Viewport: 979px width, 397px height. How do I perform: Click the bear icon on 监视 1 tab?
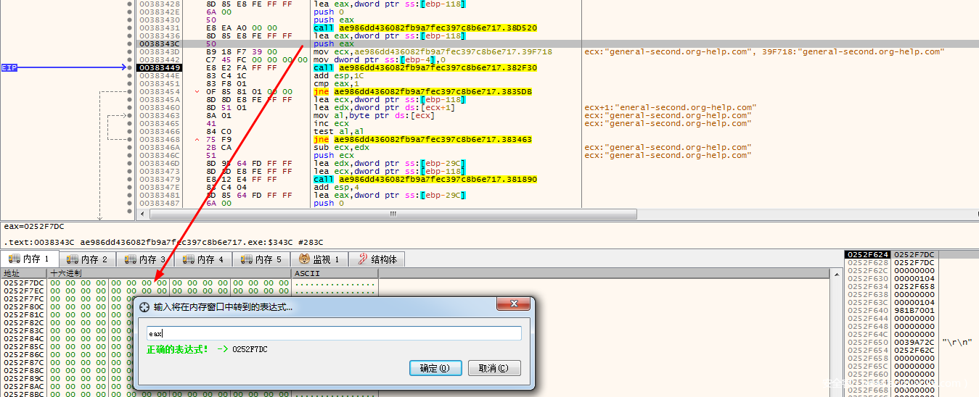[x=304, y=259]
